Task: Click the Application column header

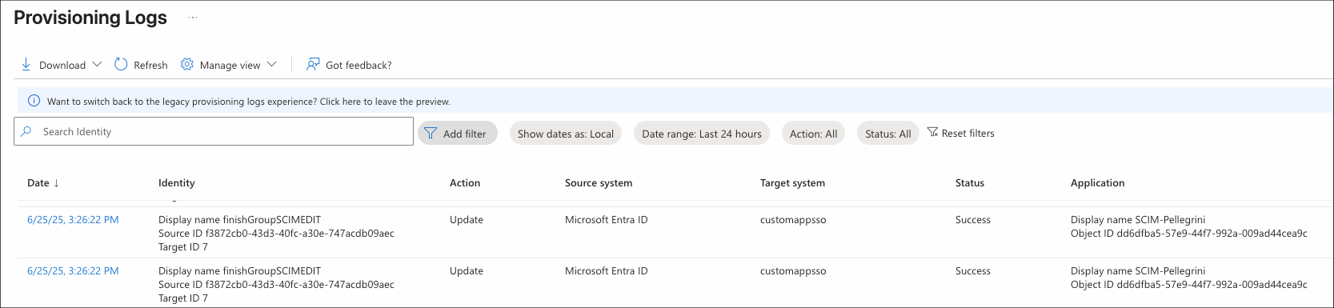Action: pos(1098,182)
